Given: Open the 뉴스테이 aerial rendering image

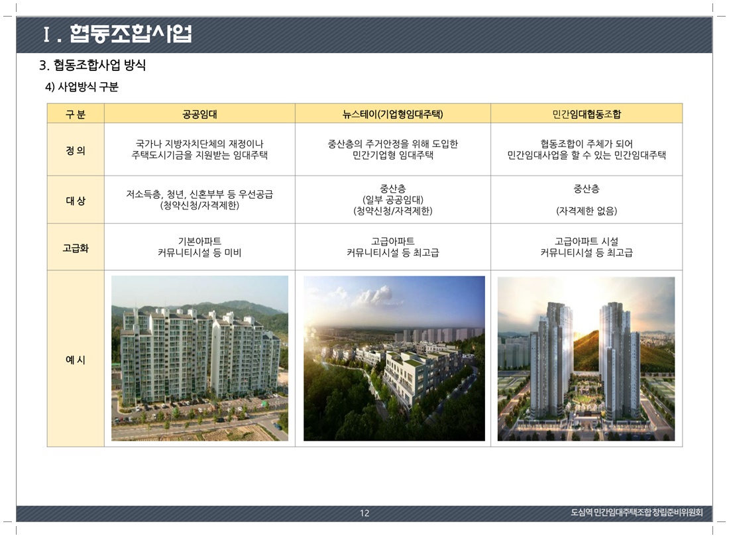Looking at the screenshot, I should point(394,358).
